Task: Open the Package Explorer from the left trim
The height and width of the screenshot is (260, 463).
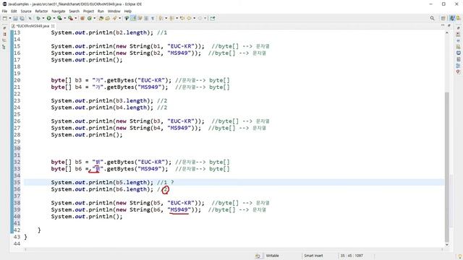Action: coord(4,34)
